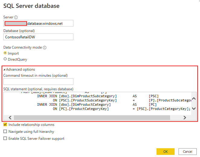Enable Navigate using full hierarchy
Screen dimensions: 200x157
[5, 131]
